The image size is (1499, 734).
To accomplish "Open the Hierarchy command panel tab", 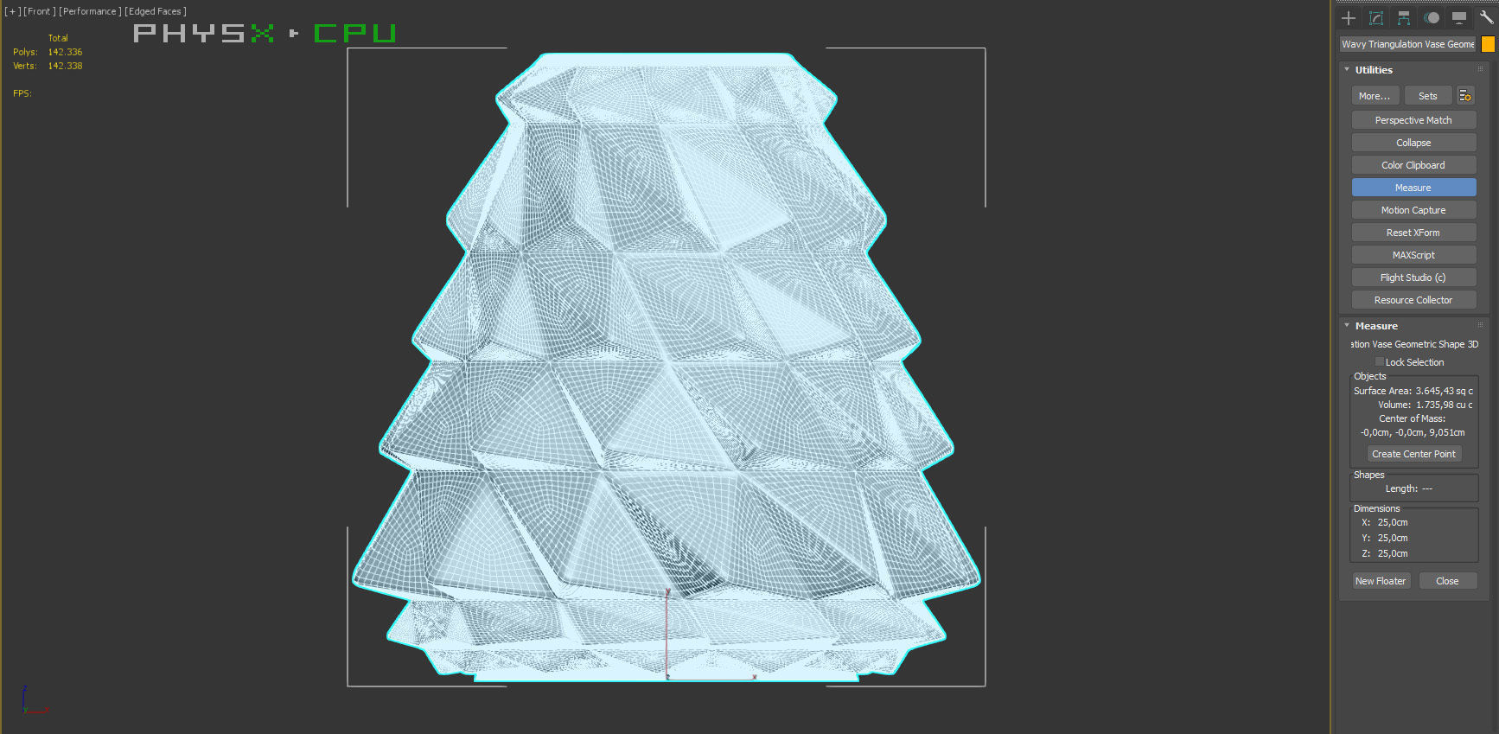I will tap(1404, 18).
